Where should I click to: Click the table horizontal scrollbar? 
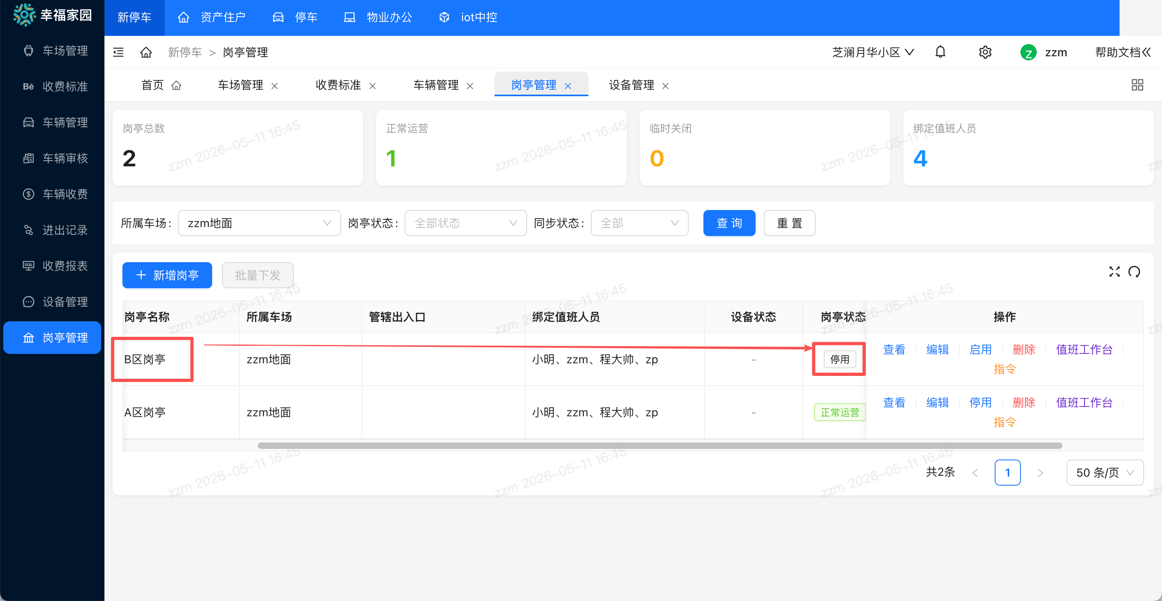coord(659,446)
